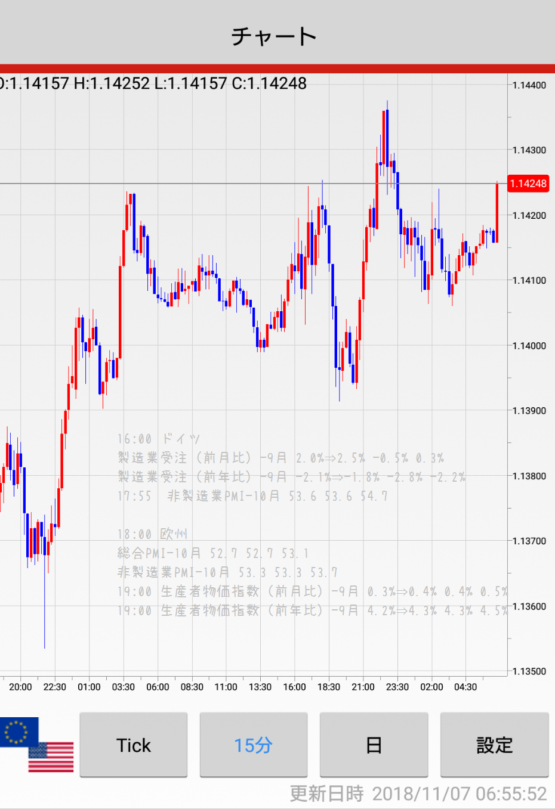Open the 設定 settings button
The image size is (555, 809).
(x=494, y=745)
